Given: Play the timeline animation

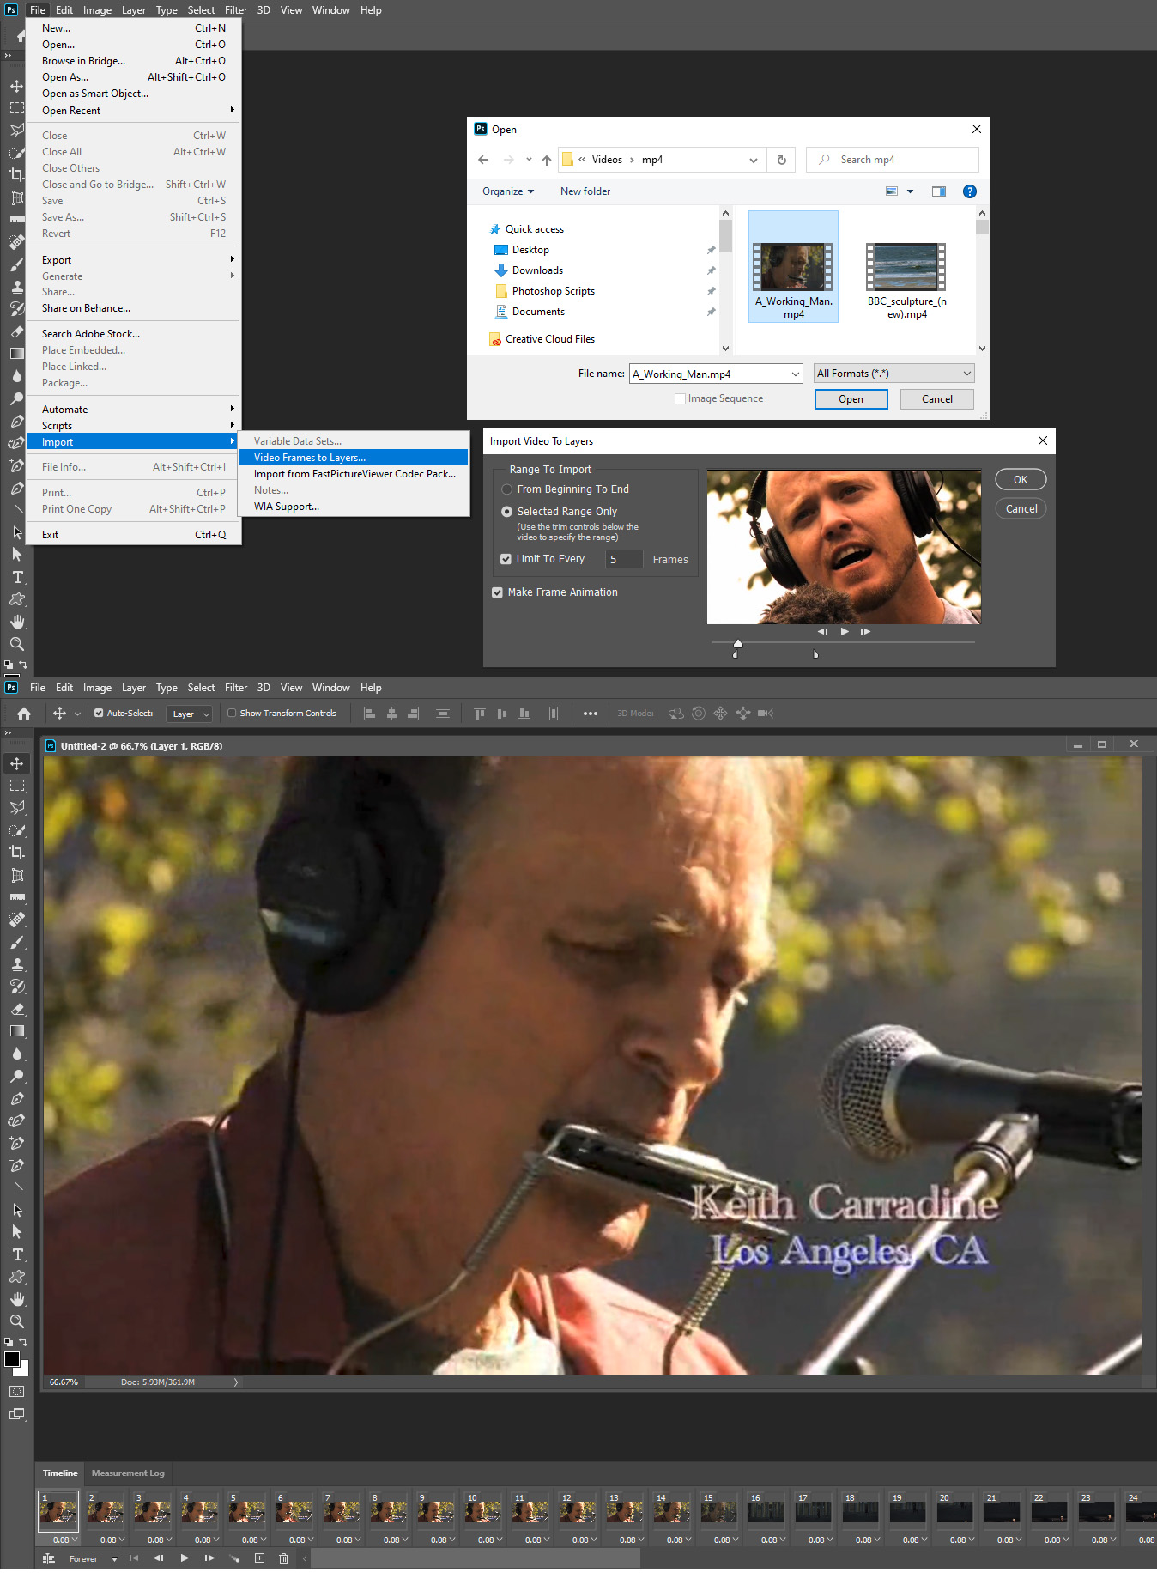Looking at the screenshot, I should point(184,1558).
